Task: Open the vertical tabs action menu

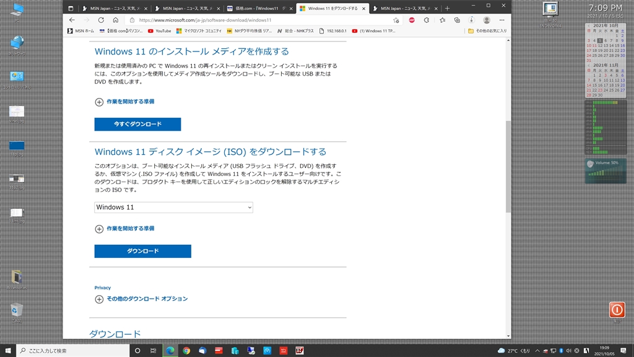Action: (x=71, y=8)
